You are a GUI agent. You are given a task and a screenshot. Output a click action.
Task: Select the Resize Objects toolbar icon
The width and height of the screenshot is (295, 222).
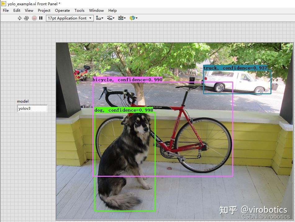pyautogui.click(x=121, y=18)
